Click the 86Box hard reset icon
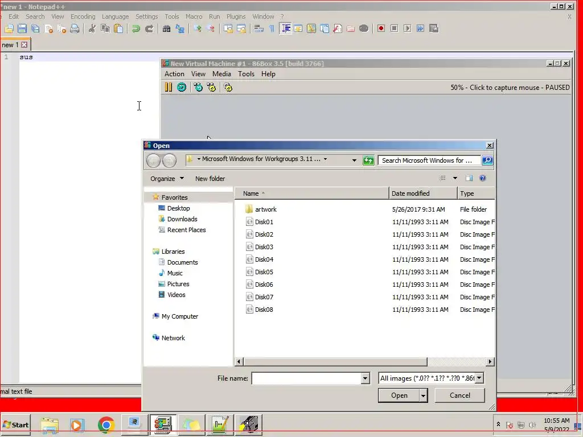 click(182, 87)
